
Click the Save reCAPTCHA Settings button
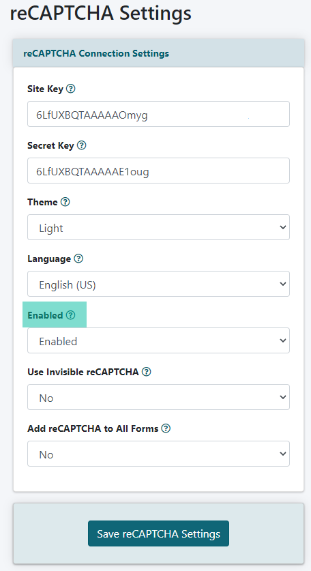click(x=158, y=533)
